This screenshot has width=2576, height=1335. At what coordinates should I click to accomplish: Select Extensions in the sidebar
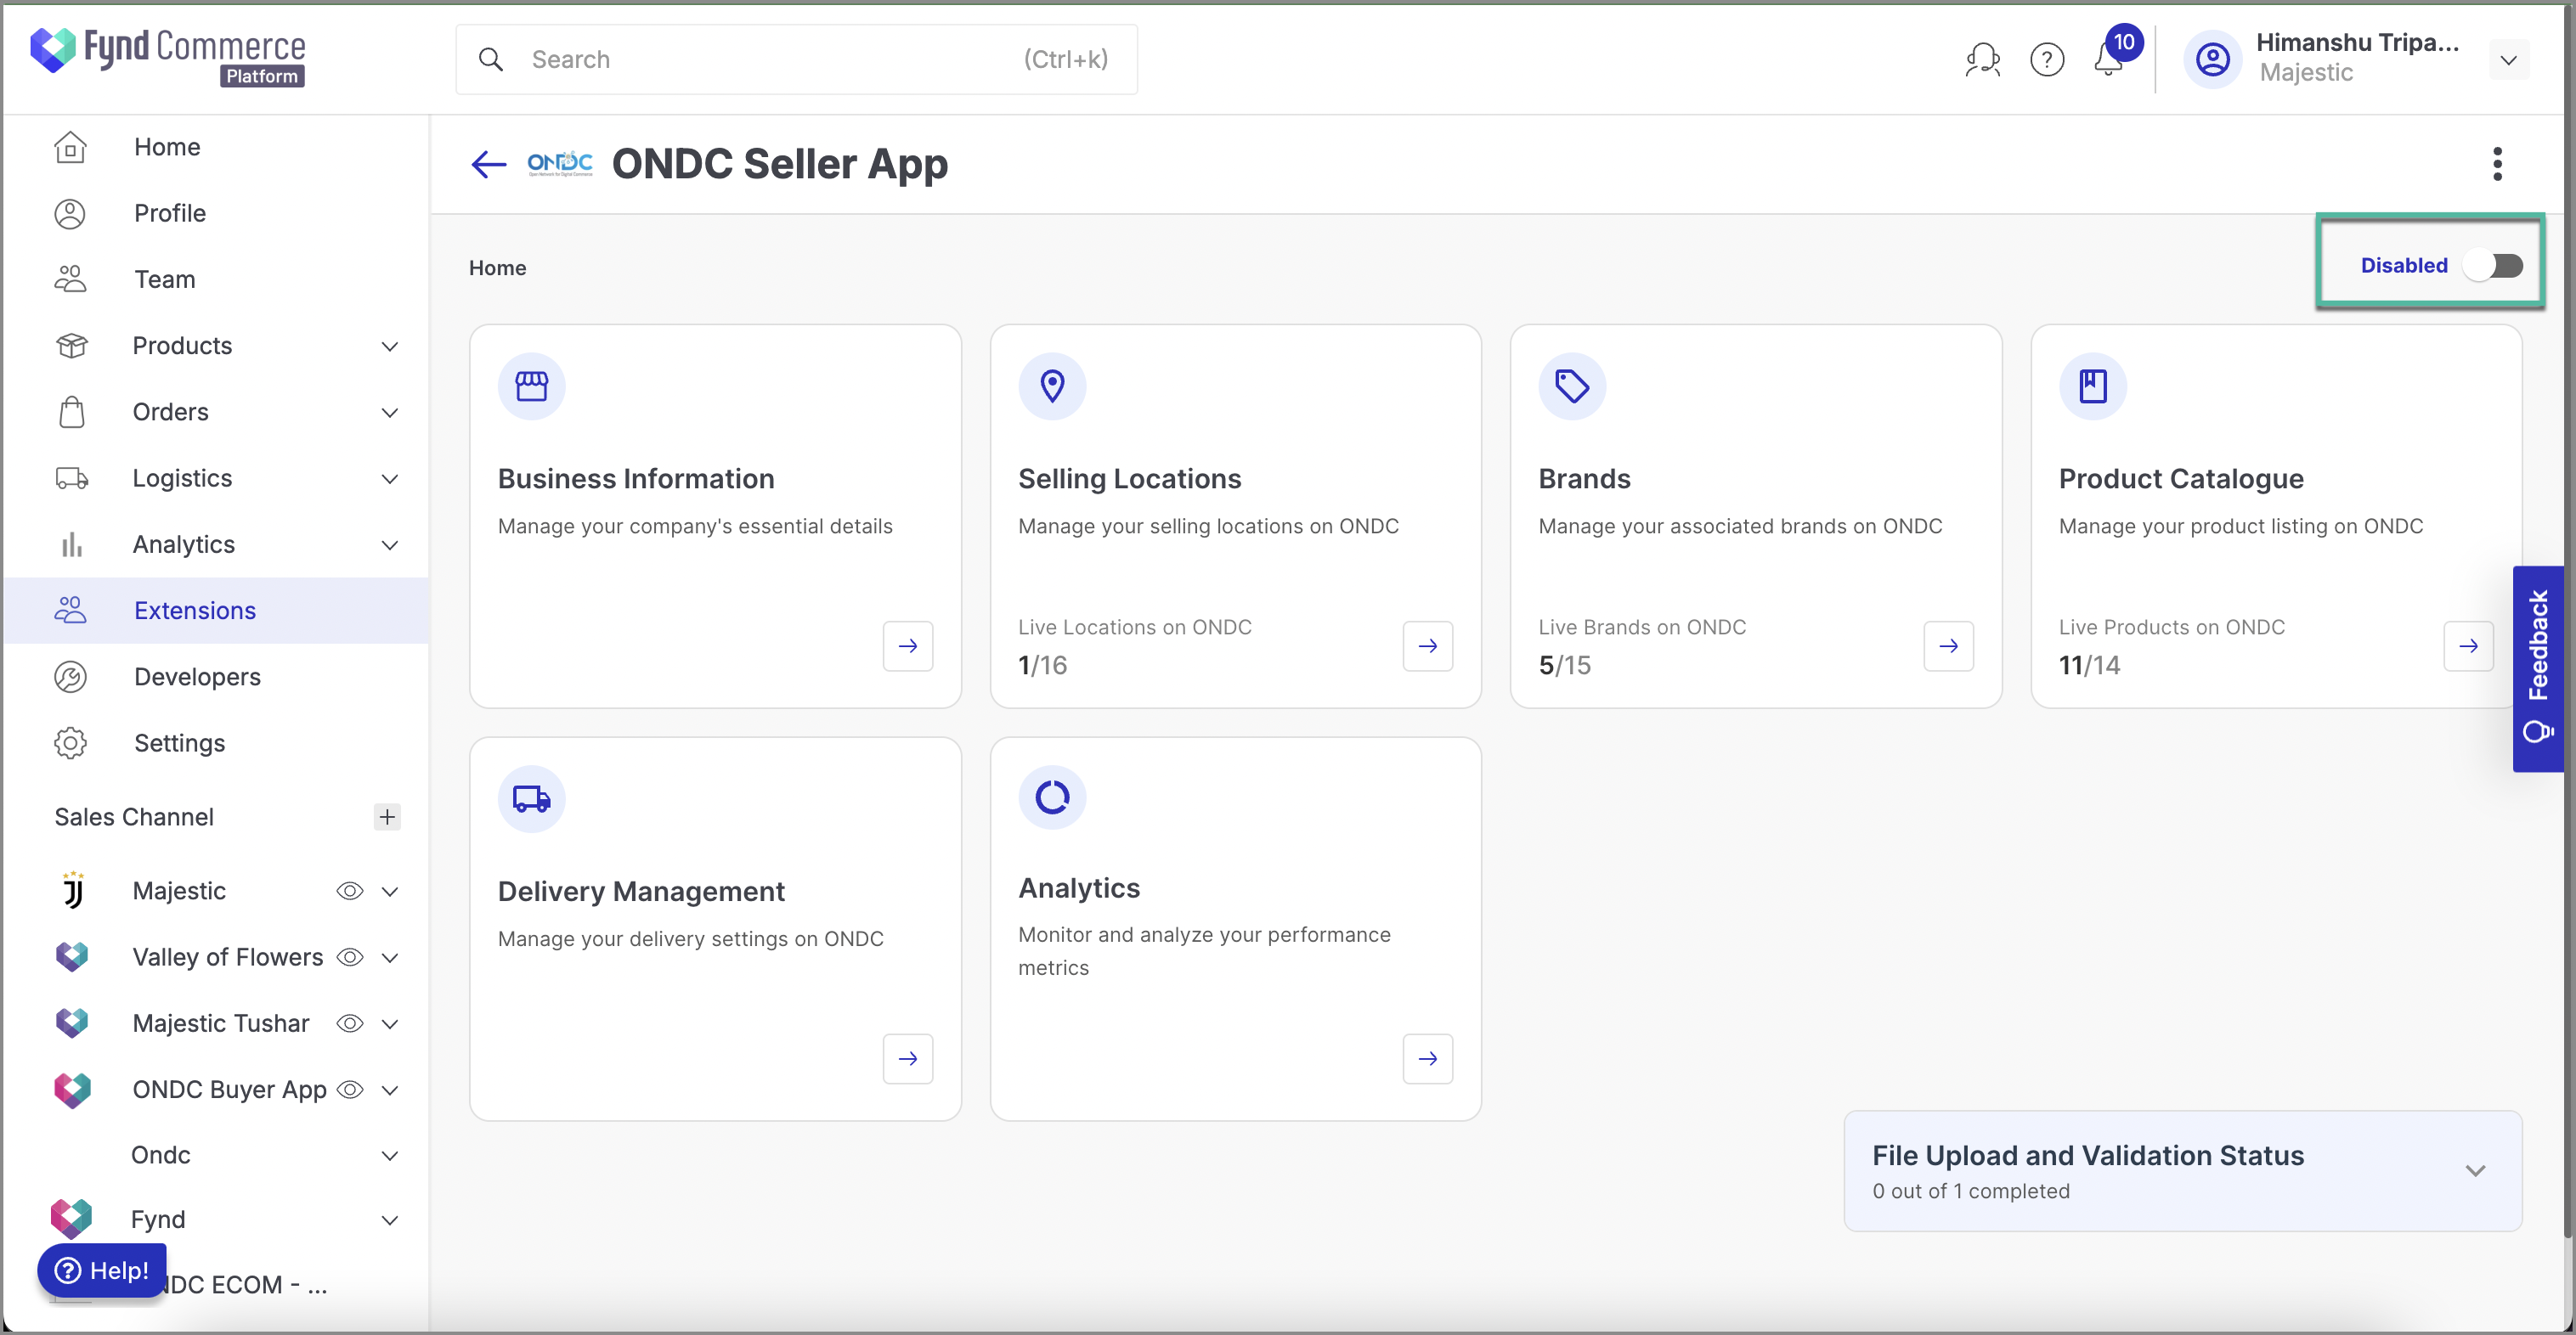point(216,611)
